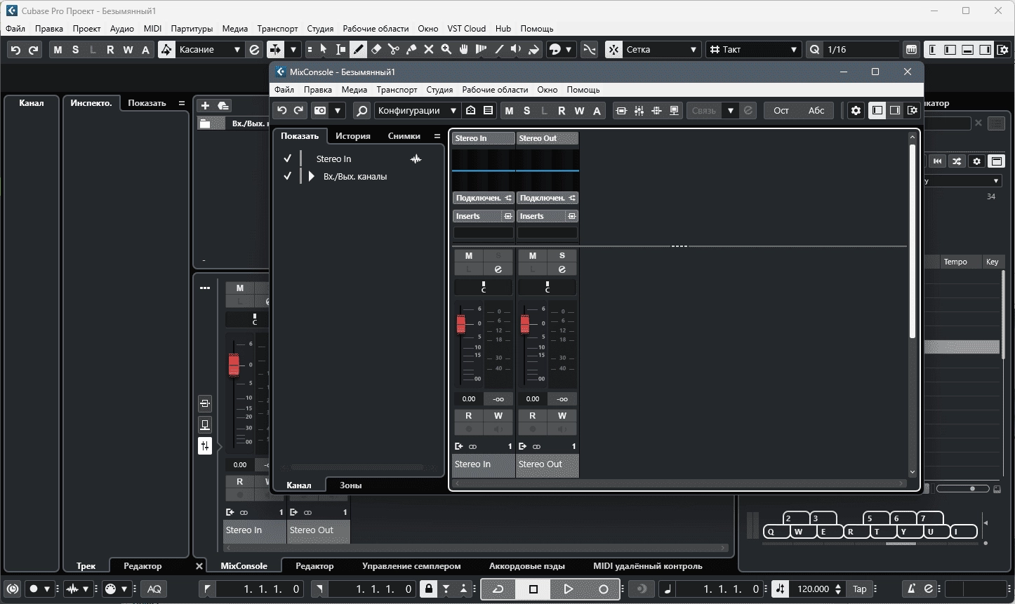Click main window Redo arrow
This screenshot has width=1015, height=604.
33,50
